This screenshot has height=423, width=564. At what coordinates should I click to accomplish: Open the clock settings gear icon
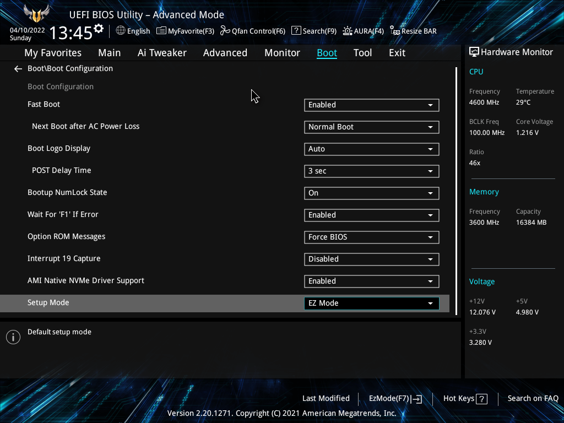[99, 29]
